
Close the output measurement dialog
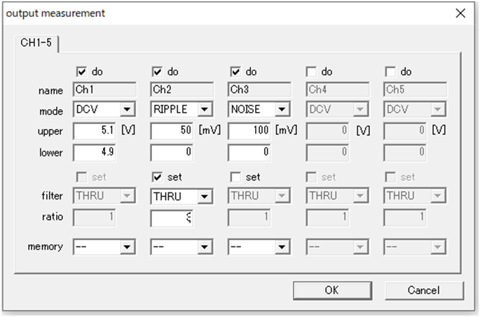pos(460,13)
